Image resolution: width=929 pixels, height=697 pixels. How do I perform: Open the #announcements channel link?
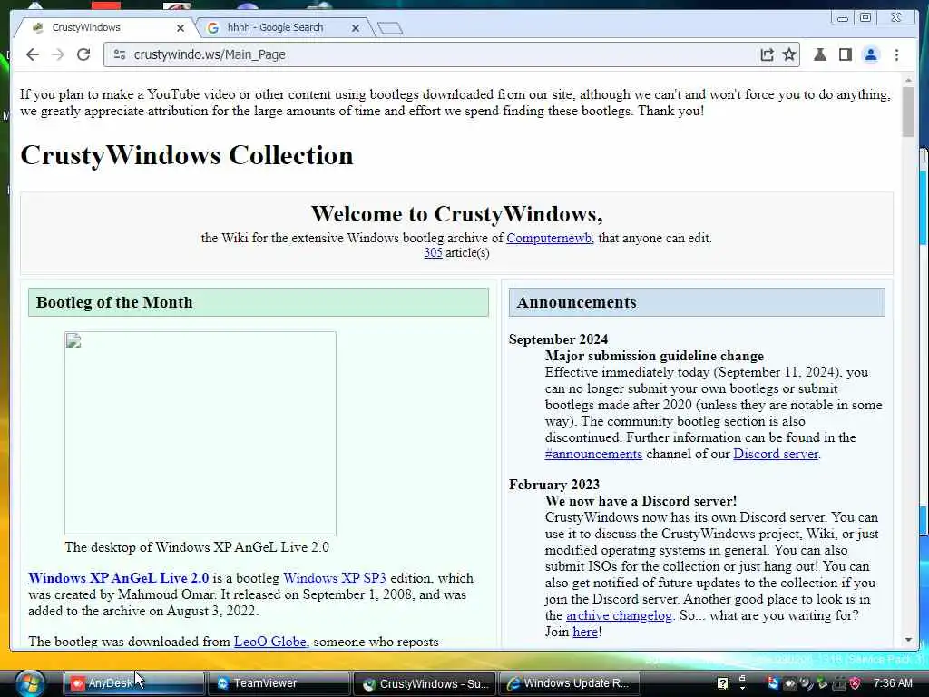593,454
